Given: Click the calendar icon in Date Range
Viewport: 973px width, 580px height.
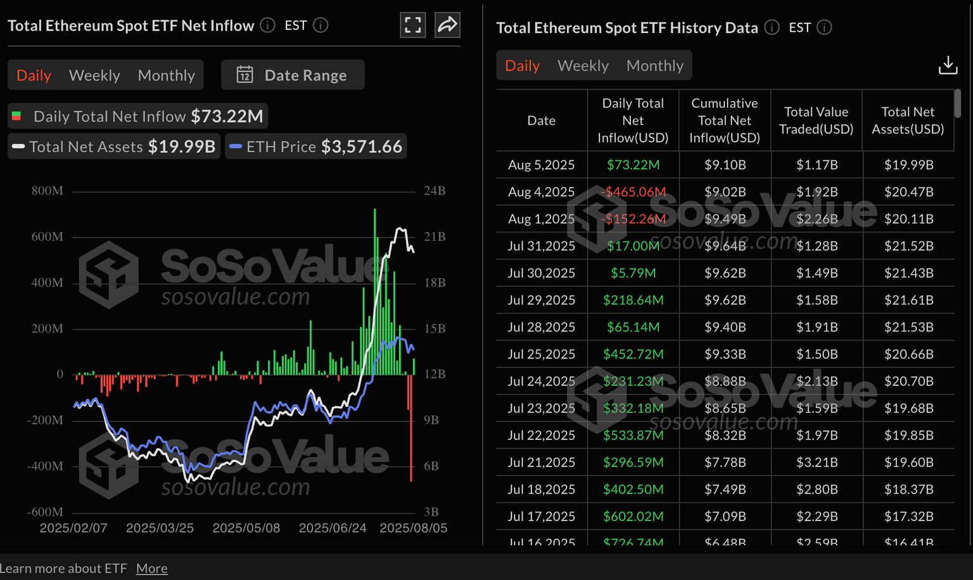Looking at the screenshot, I should 245,75.
